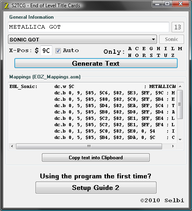Viewport: 192px width, 211px height.
Task: Minimize the S2TCG window
Action: click(x=157, y=4)
